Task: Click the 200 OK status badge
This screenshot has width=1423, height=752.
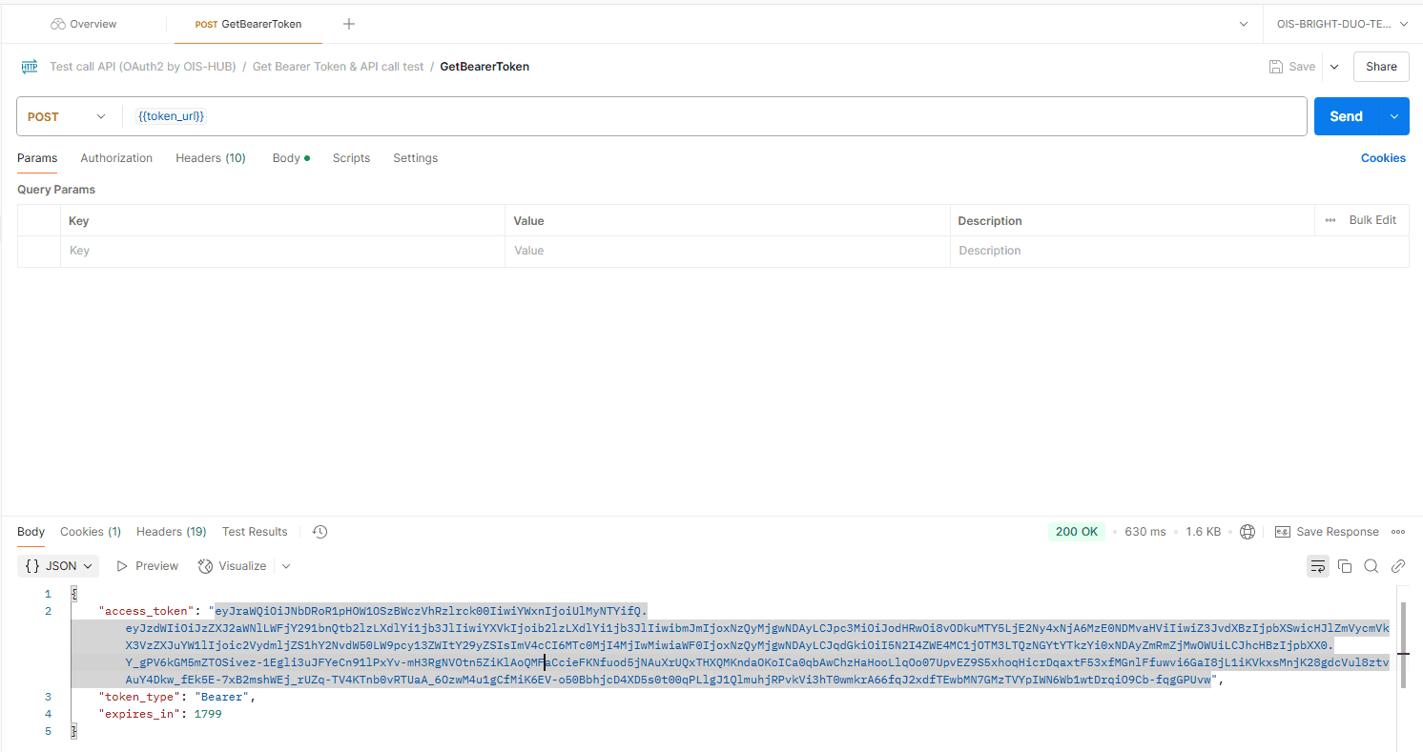Action: (1077, 532)
